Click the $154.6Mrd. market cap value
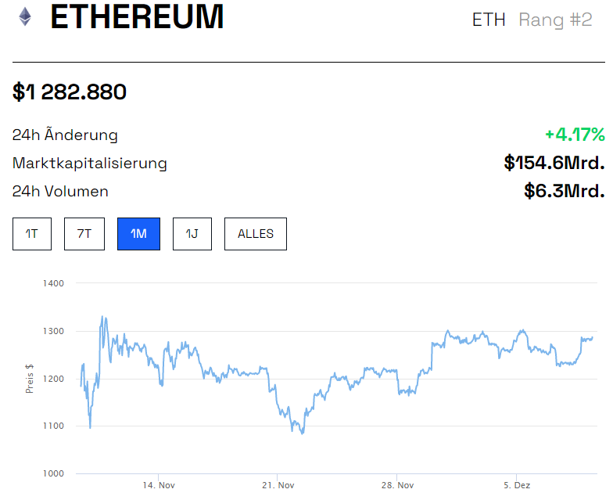 click(554, 163)
